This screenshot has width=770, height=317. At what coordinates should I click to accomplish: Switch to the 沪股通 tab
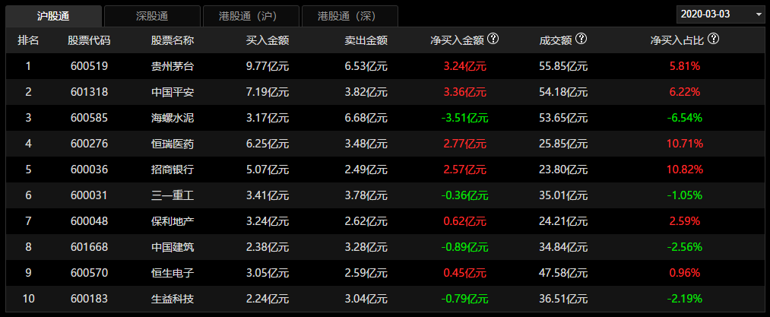[53, 16]
